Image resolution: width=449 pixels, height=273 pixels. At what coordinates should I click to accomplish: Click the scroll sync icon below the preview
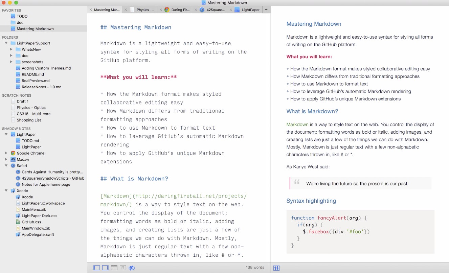coord(276,268)
